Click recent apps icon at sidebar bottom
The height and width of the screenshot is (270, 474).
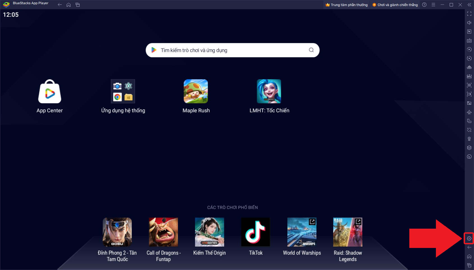click(x=469, y=265)
